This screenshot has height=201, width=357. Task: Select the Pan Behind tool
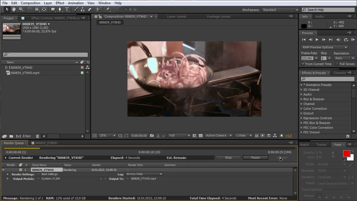click(44, 9)
